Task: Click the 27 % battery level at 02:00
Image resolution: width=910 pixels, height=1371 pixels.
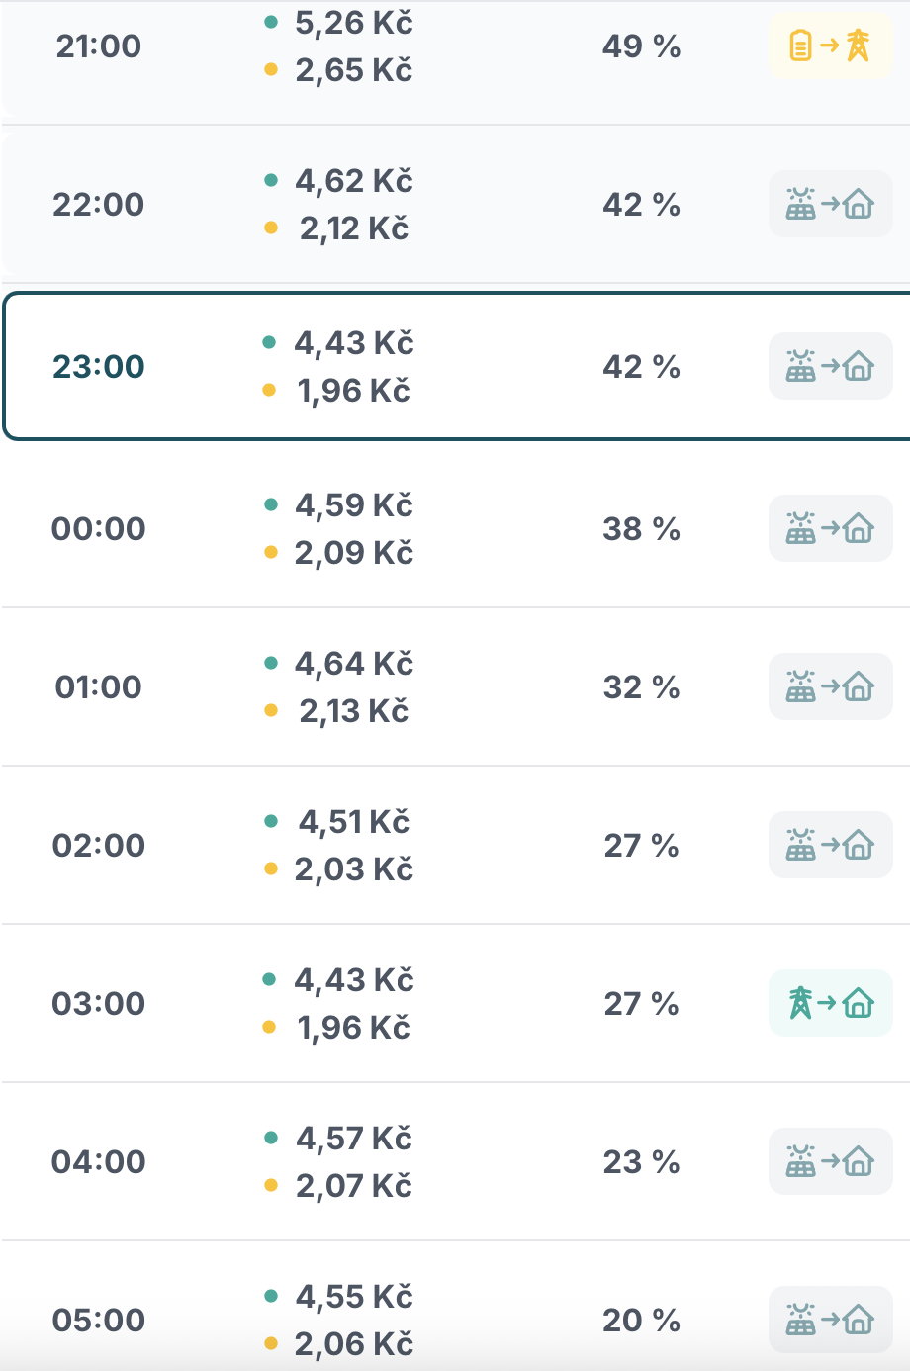Action: click(x=642, y=846)
